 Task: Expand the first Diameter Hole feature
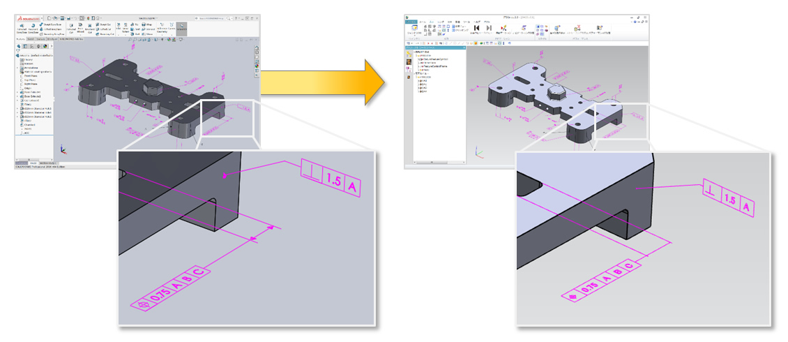pyautogui.click(x=17, y=108)
